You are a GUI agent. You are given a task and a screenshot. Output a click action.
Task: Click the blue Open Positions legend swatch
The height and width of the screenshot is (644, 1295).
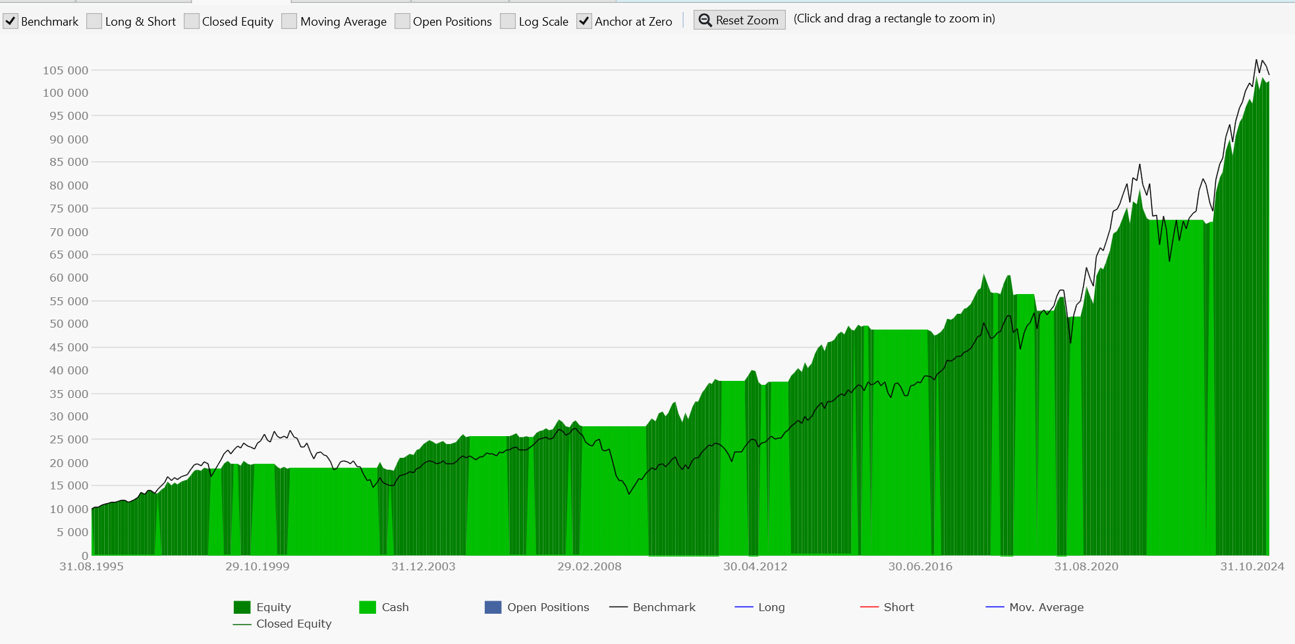click(493, 607)
